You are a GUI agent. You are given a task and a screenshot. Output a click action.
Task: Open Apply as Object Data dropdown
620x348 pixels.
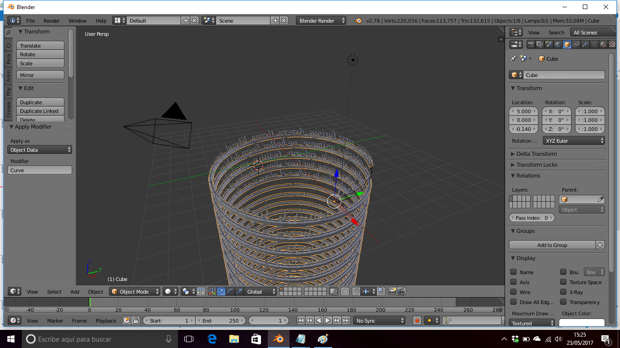pyautogui.click(x=39, y=150)
